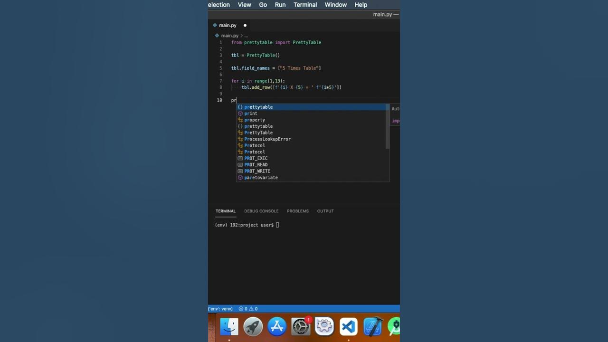Click line number 10 in the gutter
Viewport: 608px width, 342px height.
point(219,100)
